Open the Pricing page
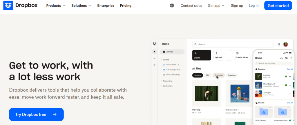Viewport: 297px width, 125px height. click(x=126, y=5)
